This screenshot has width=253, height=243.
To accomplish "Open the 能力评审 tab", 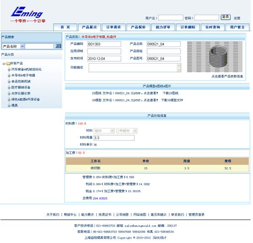I will pyautogui.click(x=163, y=27).
